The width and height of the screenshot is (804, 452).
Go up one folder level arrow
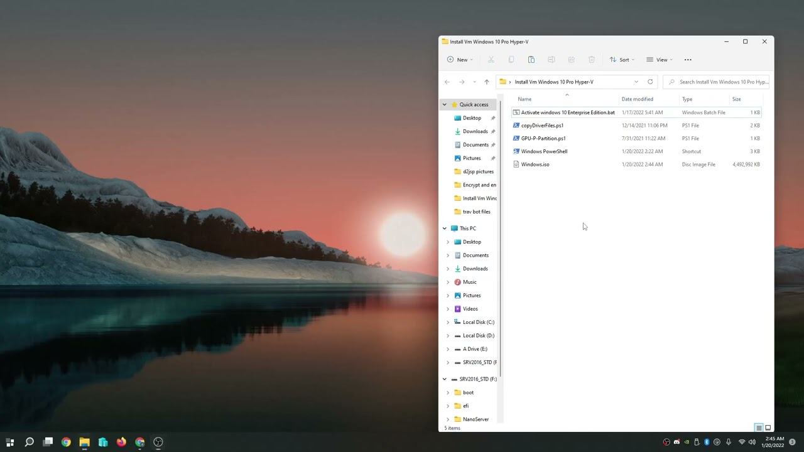pos(487,82)
